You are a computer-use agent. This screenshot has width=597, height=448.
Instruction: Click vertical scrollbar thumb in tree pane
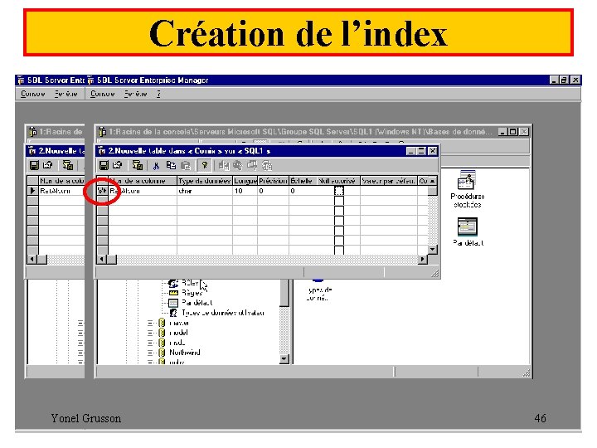pyautogui.click(x=284, y=293)
